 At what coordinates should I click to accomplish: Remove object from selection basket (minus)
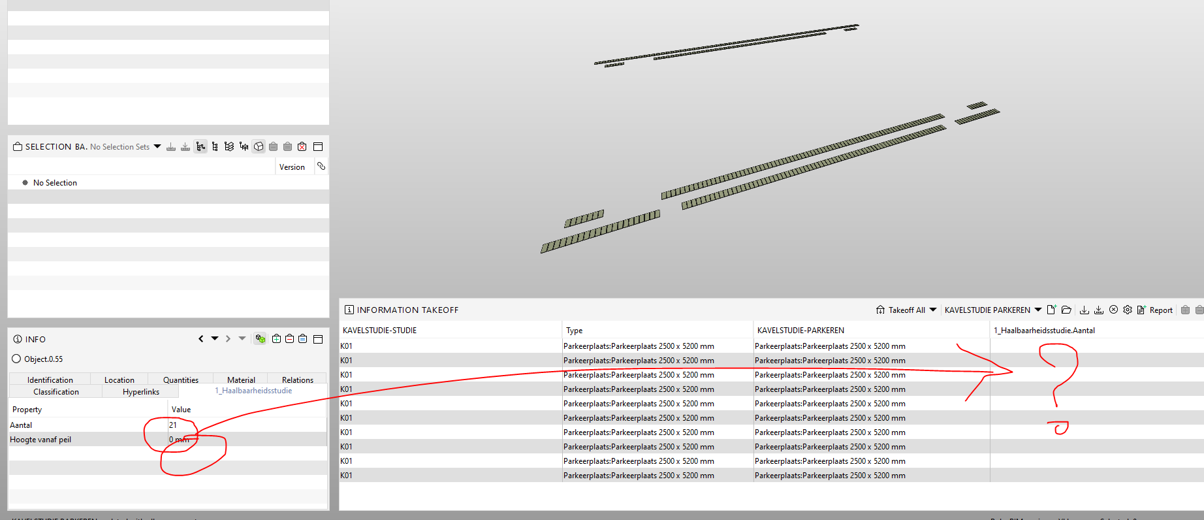(x=289, y=339)
